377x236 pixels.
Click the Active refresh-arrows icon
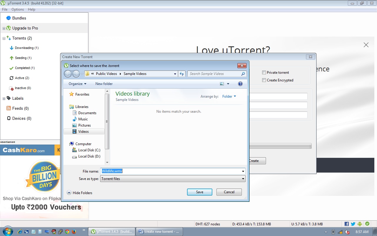click(11, 78)
